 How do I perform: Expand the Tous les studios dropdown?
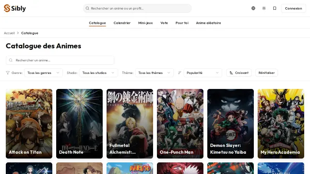click(x=98, y=73)
